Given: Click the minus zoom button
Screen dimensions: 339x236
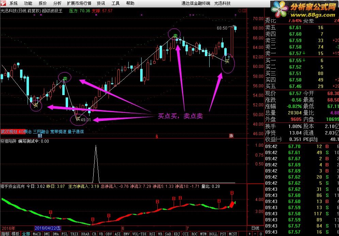Looking at the screenshot, I should (x=255, y=234).
